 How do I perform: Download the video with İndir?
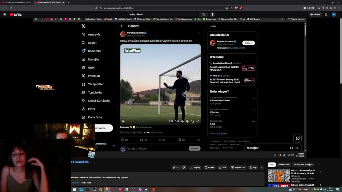(223, 167)
